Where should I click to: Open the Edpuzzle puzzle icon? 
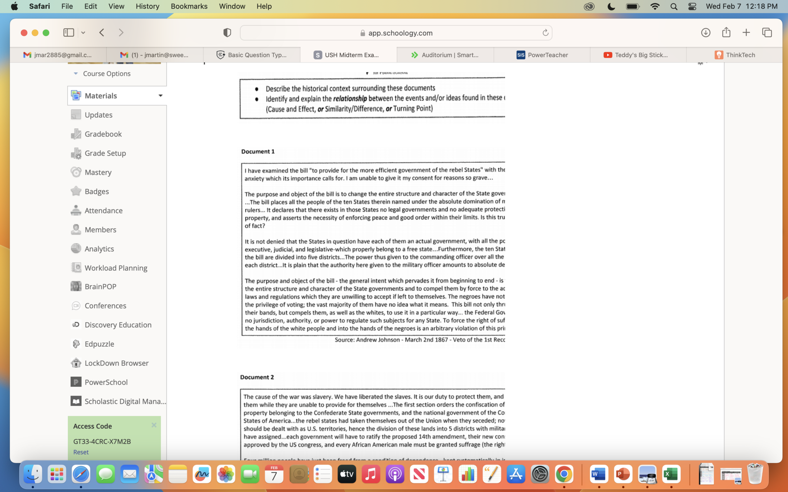[76, 344]
